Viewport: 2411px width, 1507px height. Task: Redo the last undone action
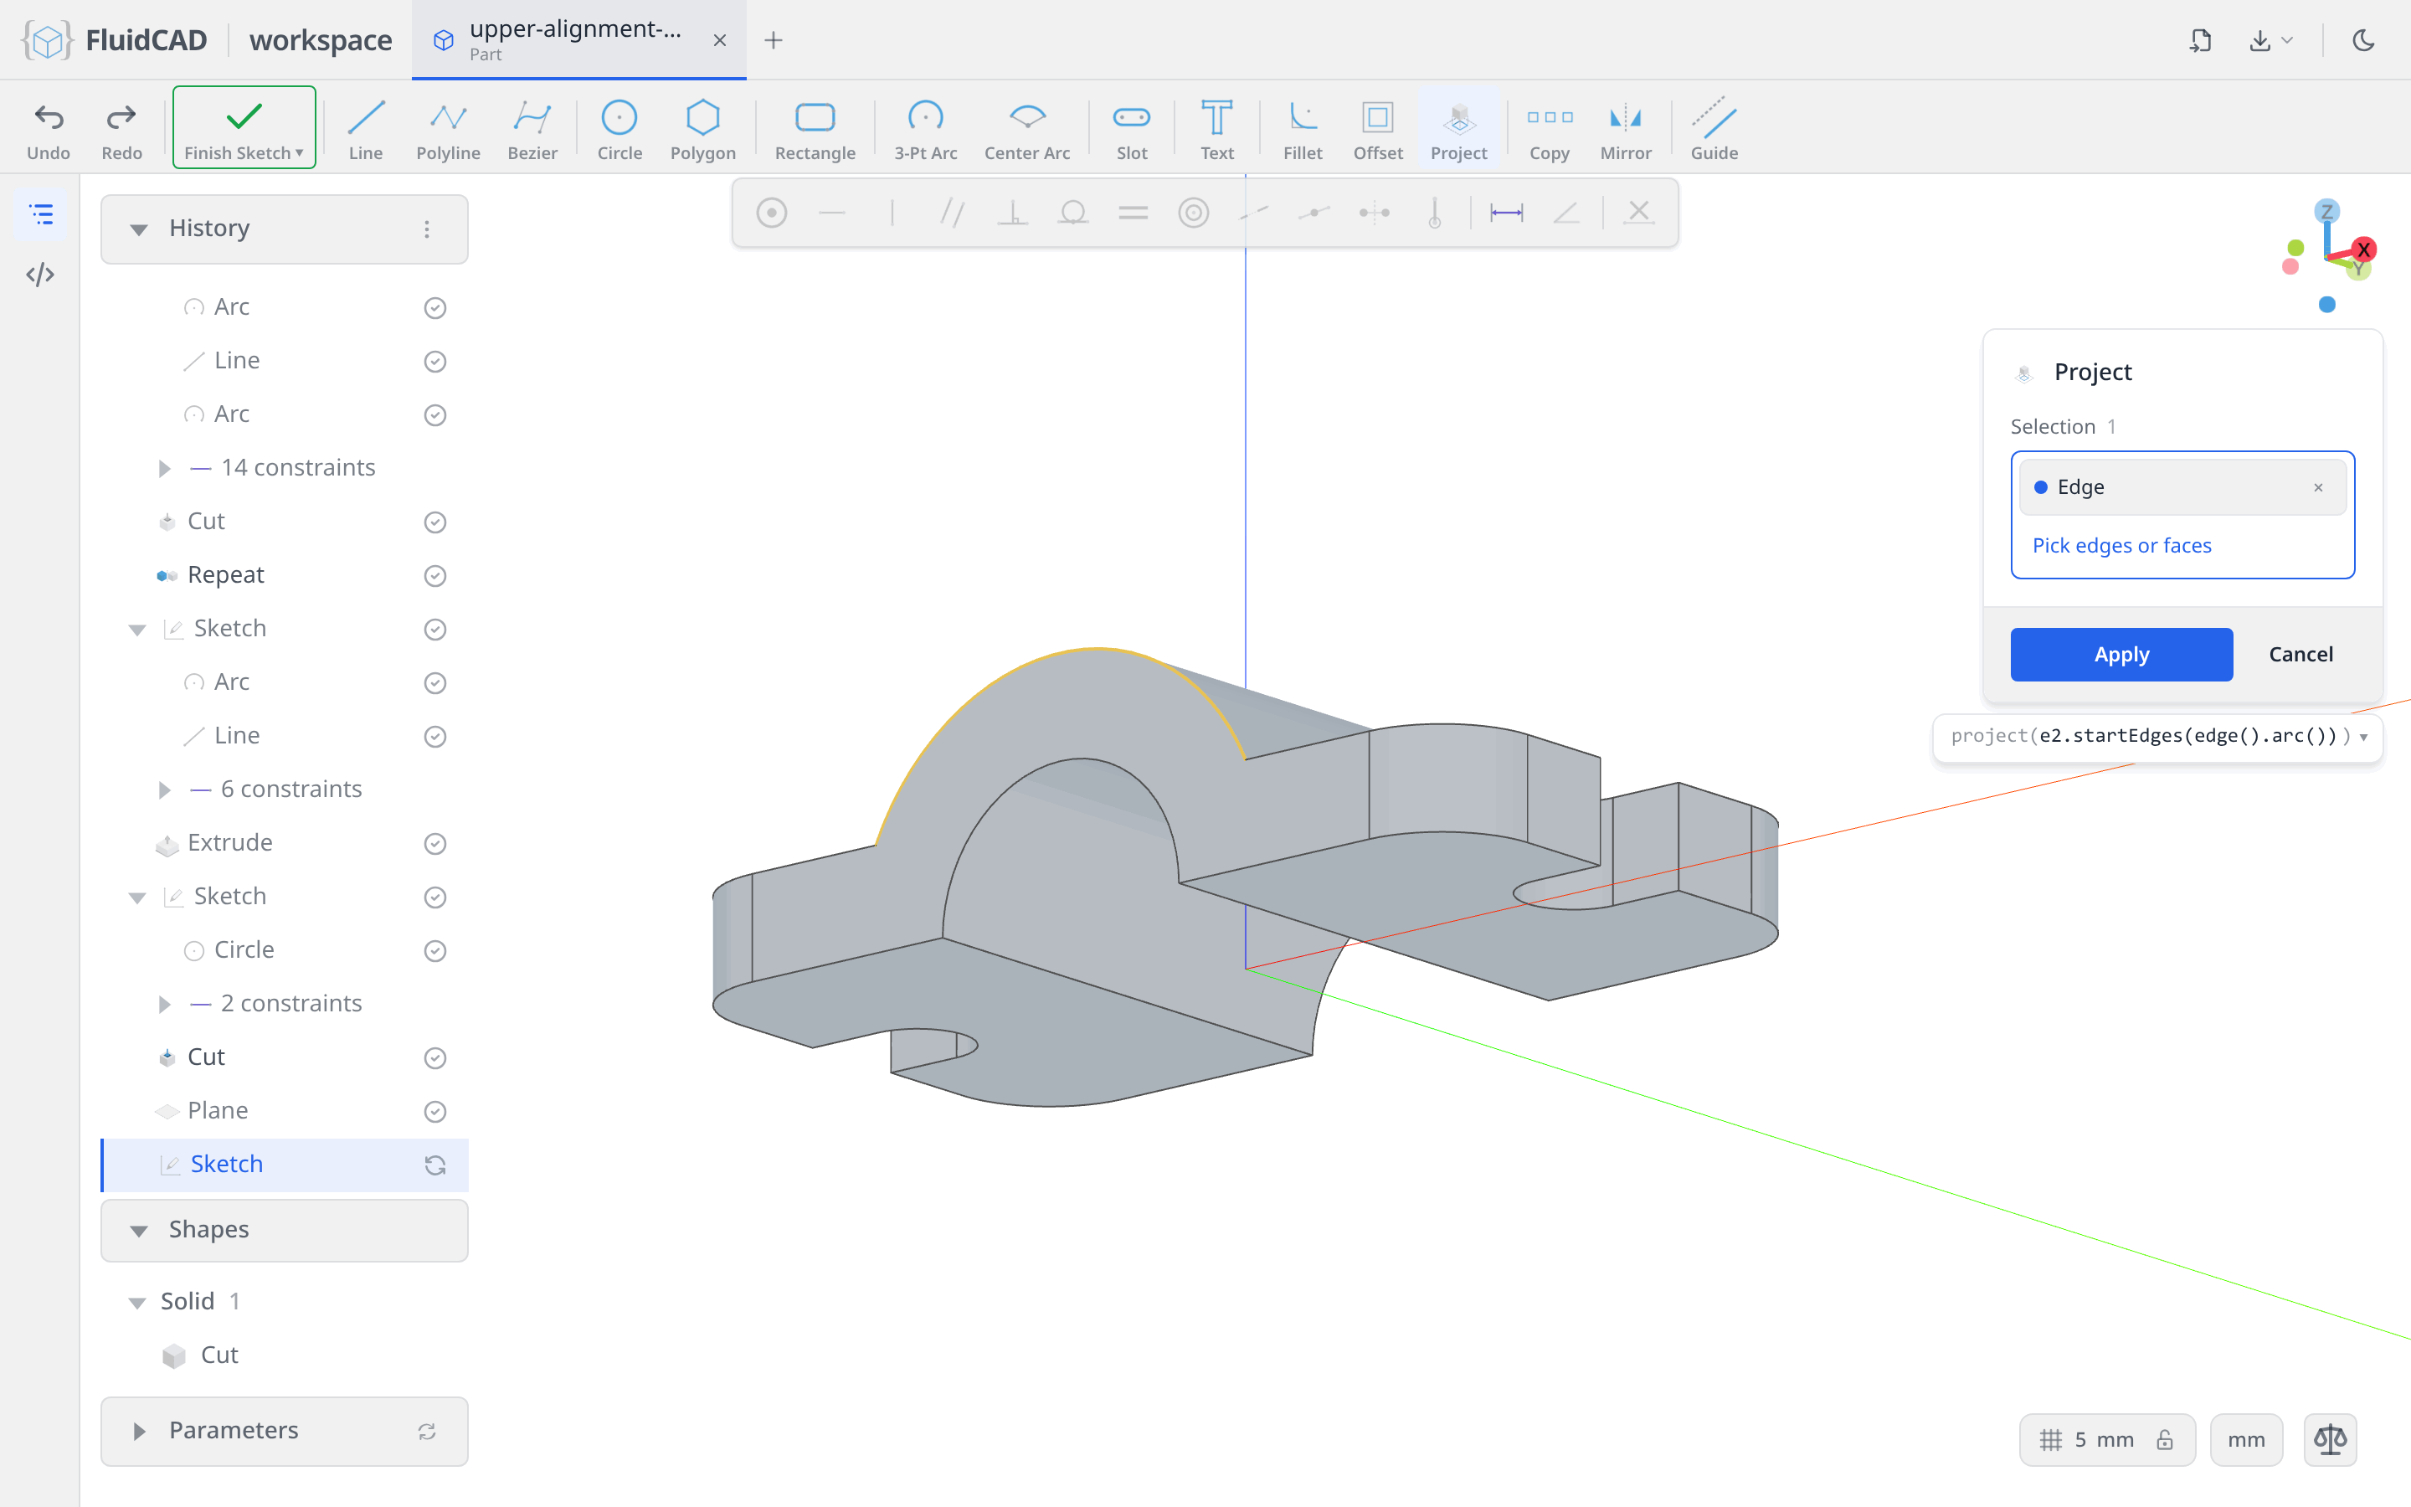(121, 130)
